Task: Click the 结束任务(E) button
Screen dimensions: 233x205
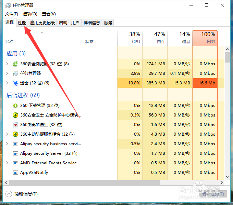Action: point(213,194)
